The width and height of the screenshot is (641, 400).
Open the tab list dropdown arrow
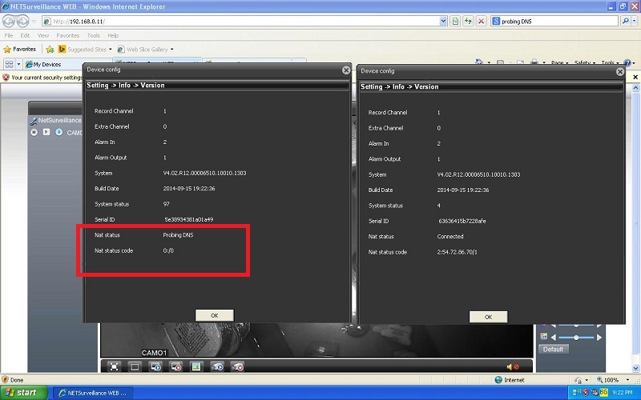[18, 64]
